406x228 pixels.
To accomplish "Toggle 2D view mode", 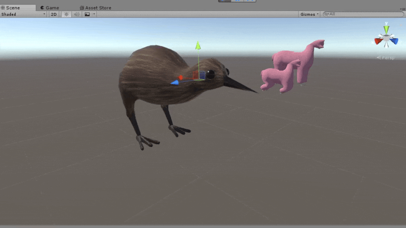I will coord(54,14).
